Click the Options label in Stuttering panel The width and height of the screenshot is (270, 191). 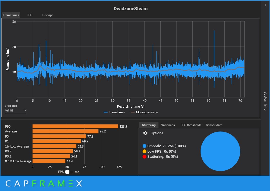pyautogui.click(x=157, y=133)
